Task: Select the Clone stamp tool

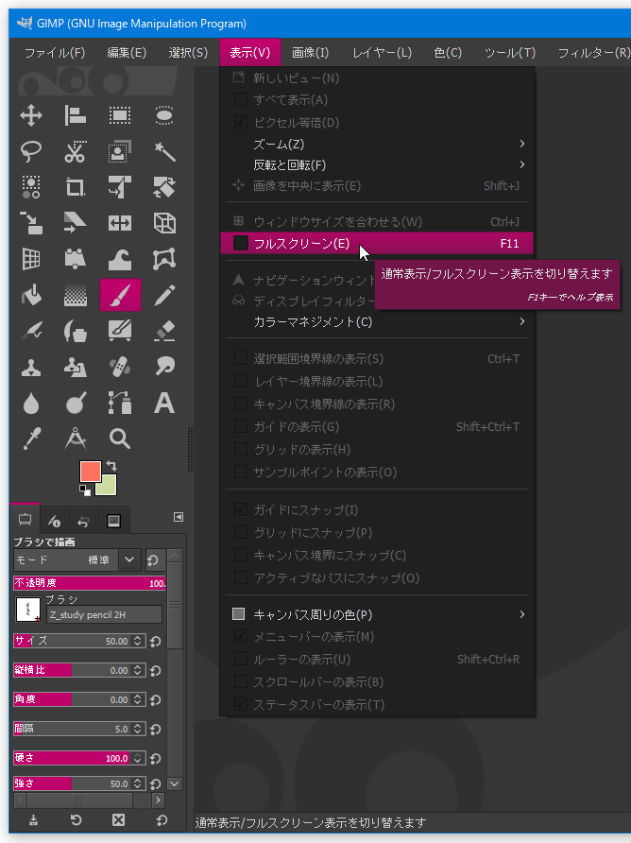Action: click(x=31, y=368)
